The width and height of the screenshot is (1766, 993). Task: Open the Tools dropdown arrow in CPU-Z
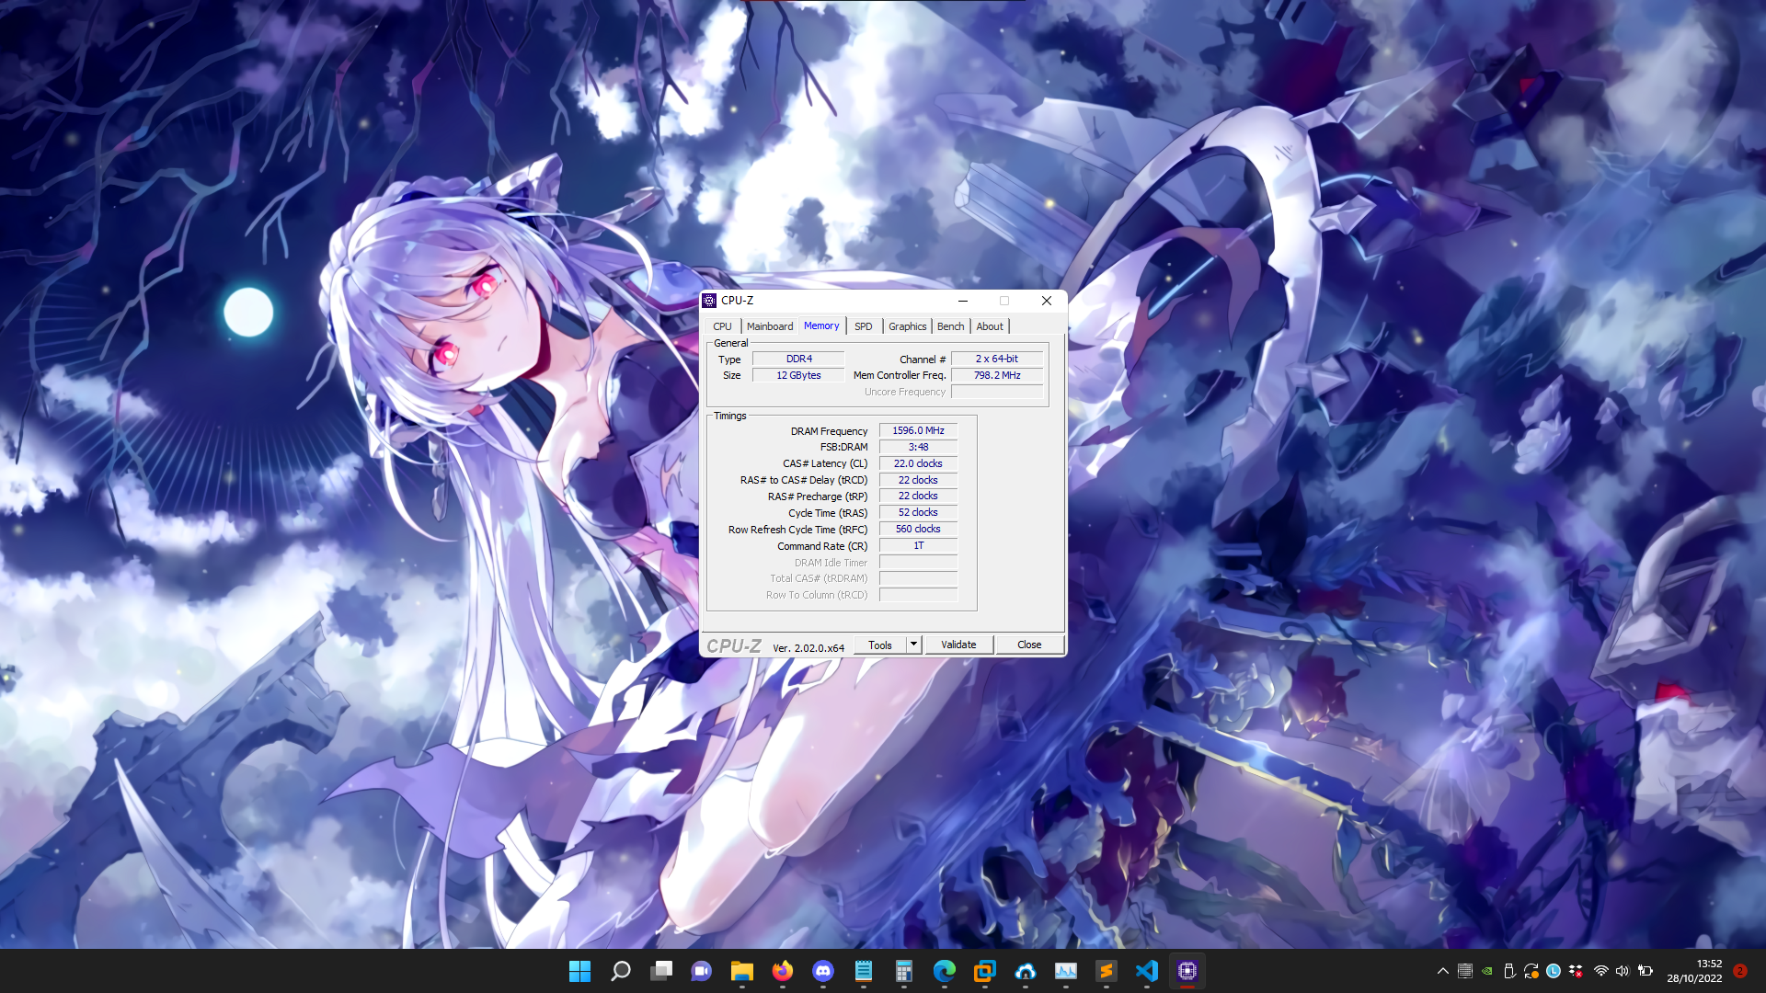tap(914, 645)
